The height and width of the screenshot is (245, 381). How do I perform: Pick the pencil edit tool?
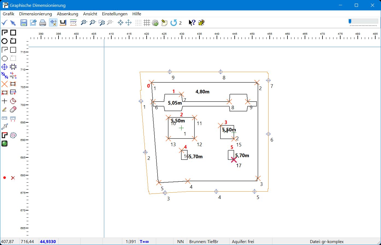(x=4, y=109)
